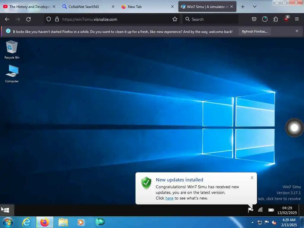Bookmark this page with the star

click(x=175, y=19)
